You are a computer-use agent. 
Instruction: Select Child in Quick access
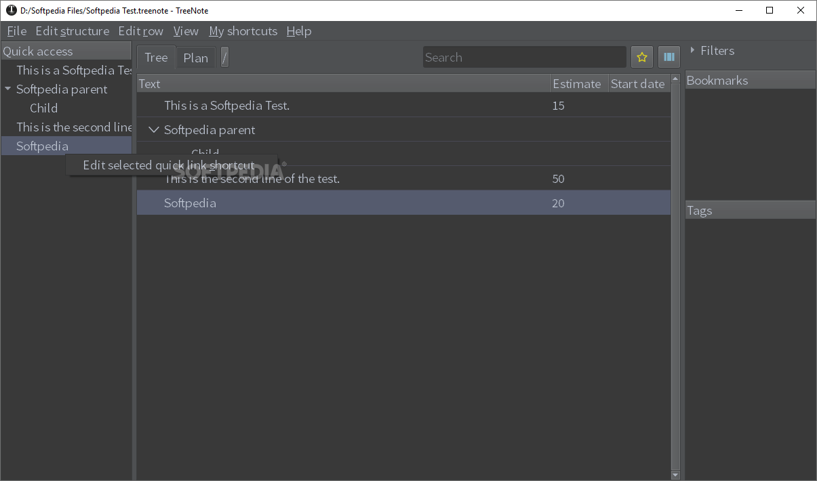coord(43,108)
